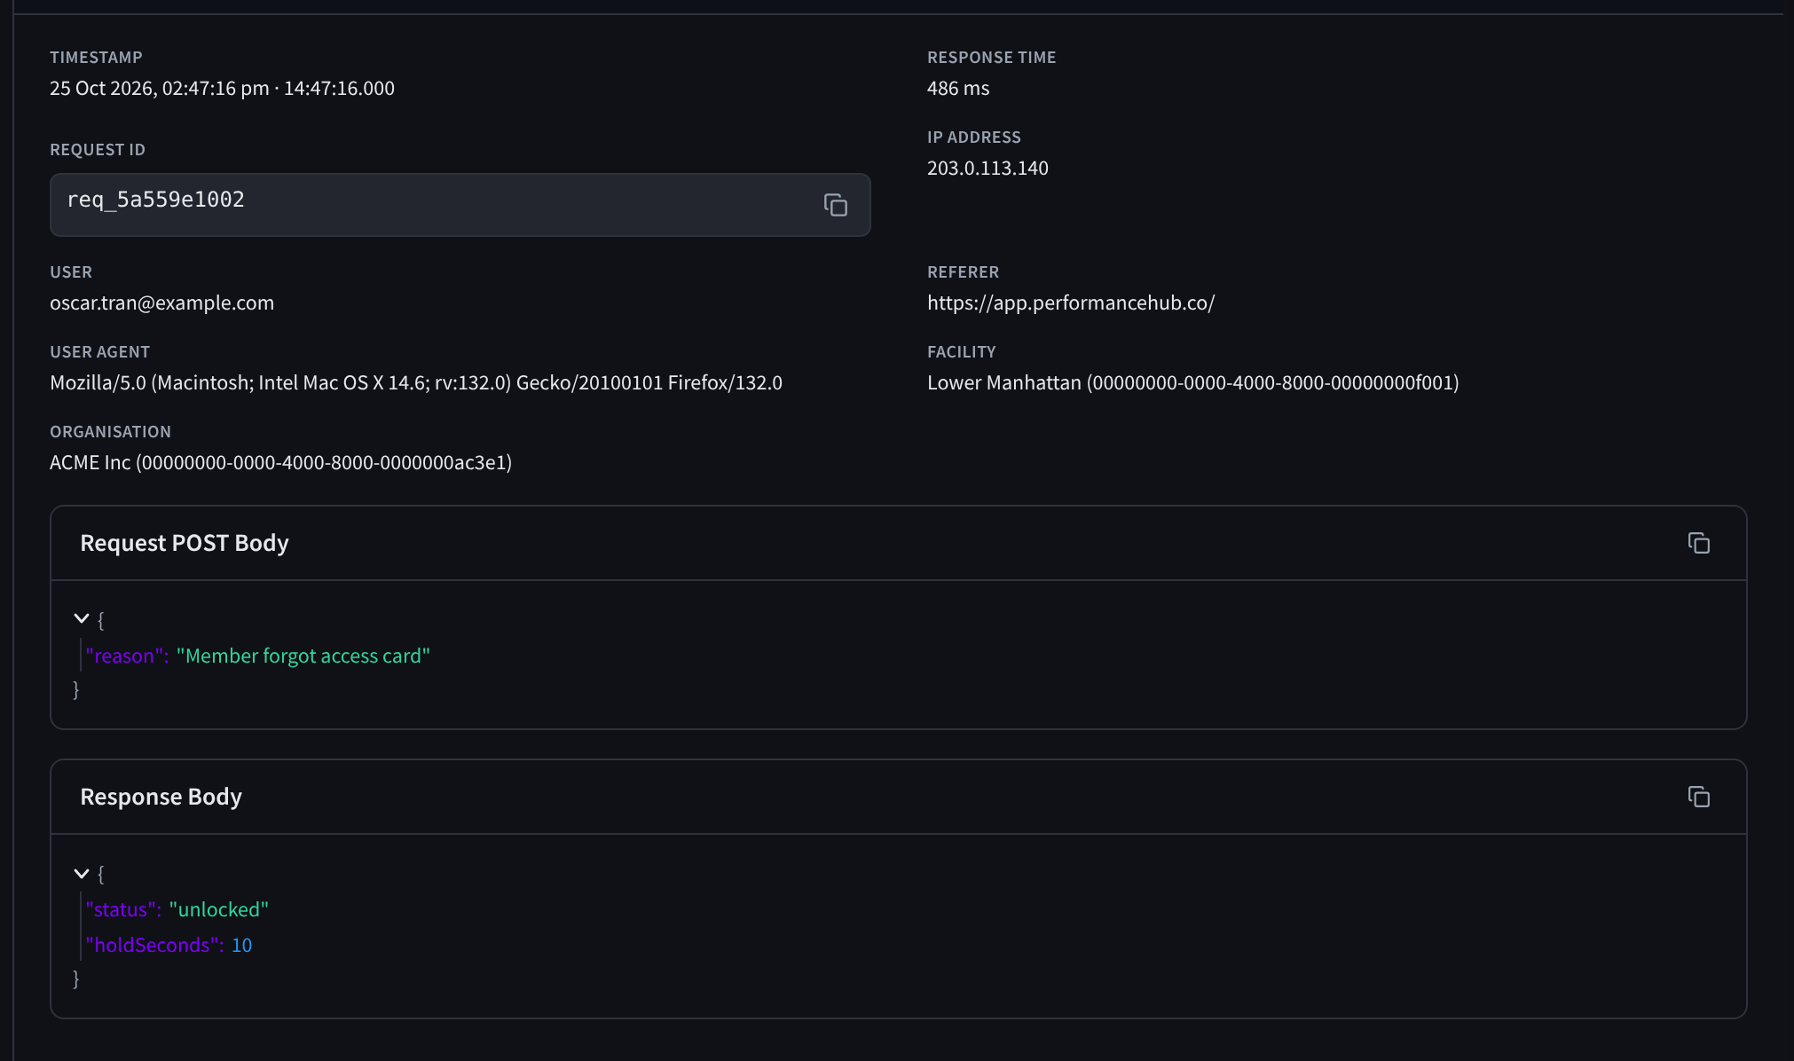Copy the Response Body contents

tap(1698, 797)
